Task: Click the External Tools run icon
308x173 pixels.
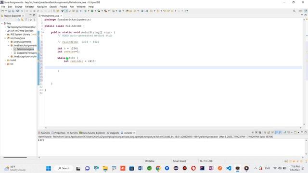Action: pyautogui.click(x=105, y=11)
